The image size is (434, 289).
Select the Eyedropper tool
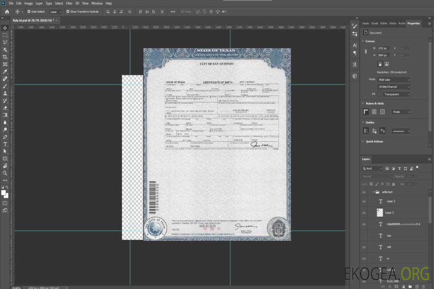tap(5, 71)
